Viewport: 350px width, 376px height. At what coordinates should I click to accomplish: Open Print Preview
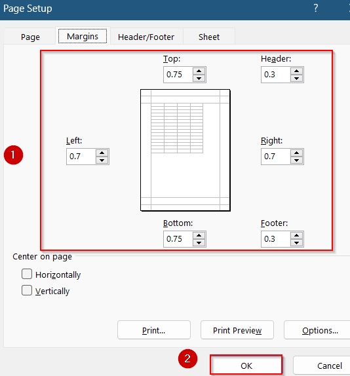pyautogui.click(x=237, y=330)
